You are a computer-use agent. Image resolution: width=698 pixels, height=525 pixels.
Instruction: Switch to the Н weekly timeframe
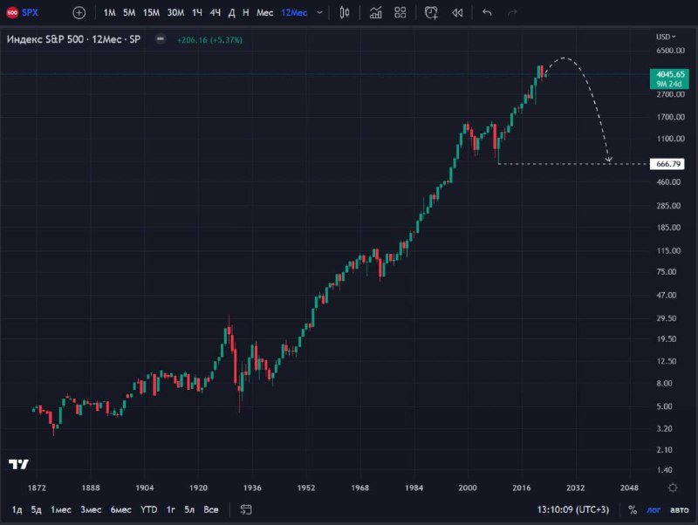coord(246,13)
